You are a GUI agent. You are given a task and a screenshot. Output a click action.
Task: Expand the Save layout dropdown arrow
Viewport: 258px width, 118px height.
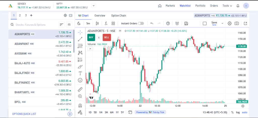click(222, 23)
